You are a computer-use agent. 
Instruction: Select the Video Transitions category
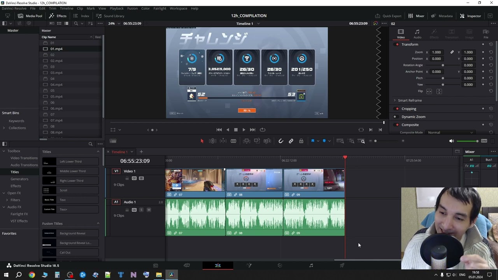click(x=24, y=158)
